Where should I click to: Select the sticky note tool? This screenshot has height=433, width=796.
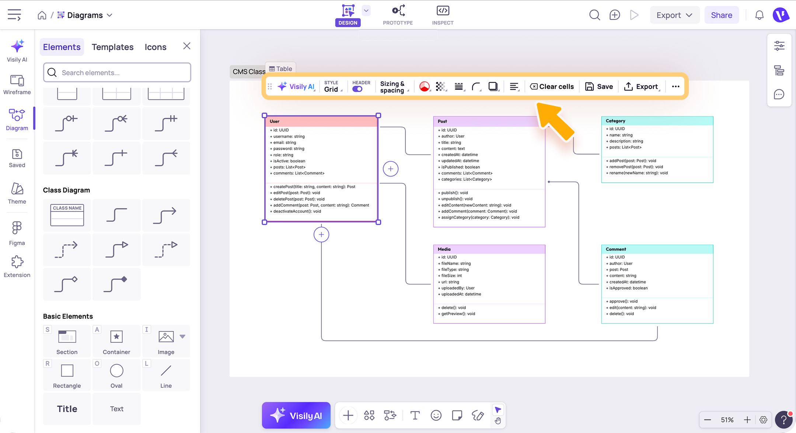[457, 415]
